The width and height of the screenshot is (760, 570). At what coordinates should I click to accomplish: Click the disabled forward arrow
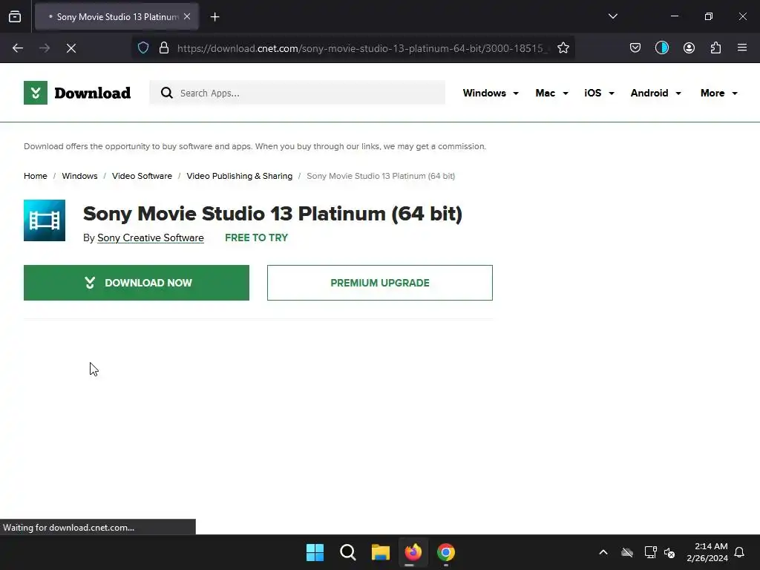tap(45, 48)
